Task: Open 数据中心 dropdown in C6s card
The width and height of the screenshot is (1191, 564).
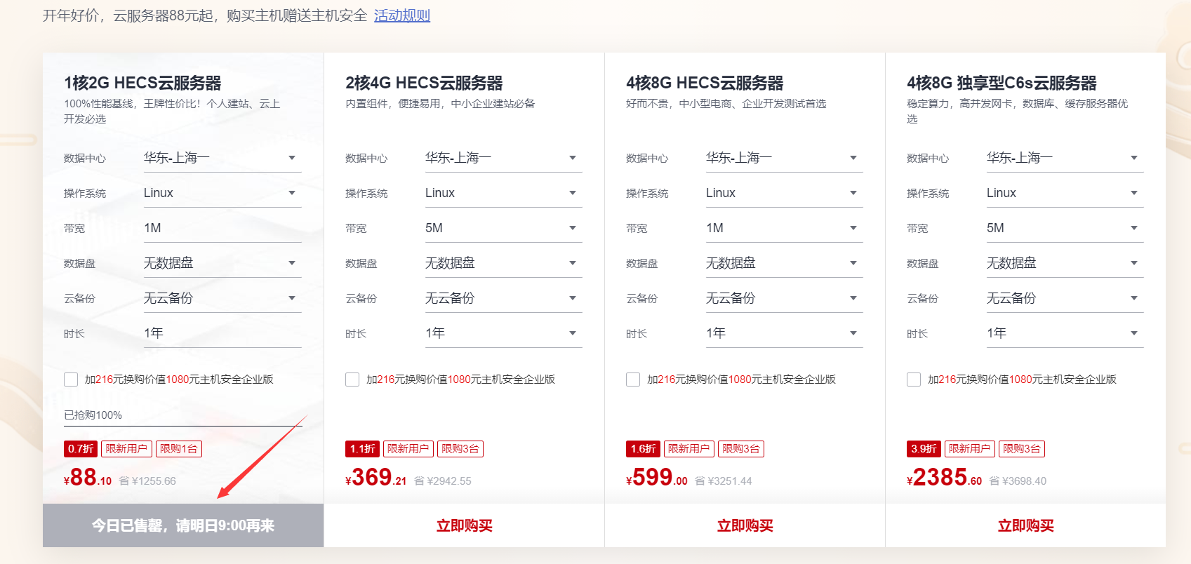Action: click(x=1065, y=158)
